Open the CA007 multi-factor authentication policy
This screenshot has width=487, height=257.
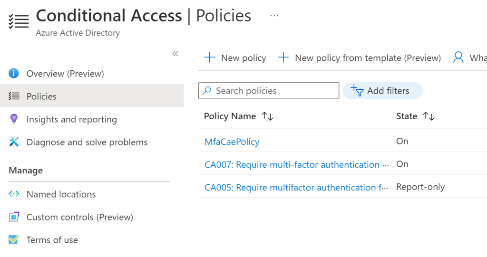point(292,164)
